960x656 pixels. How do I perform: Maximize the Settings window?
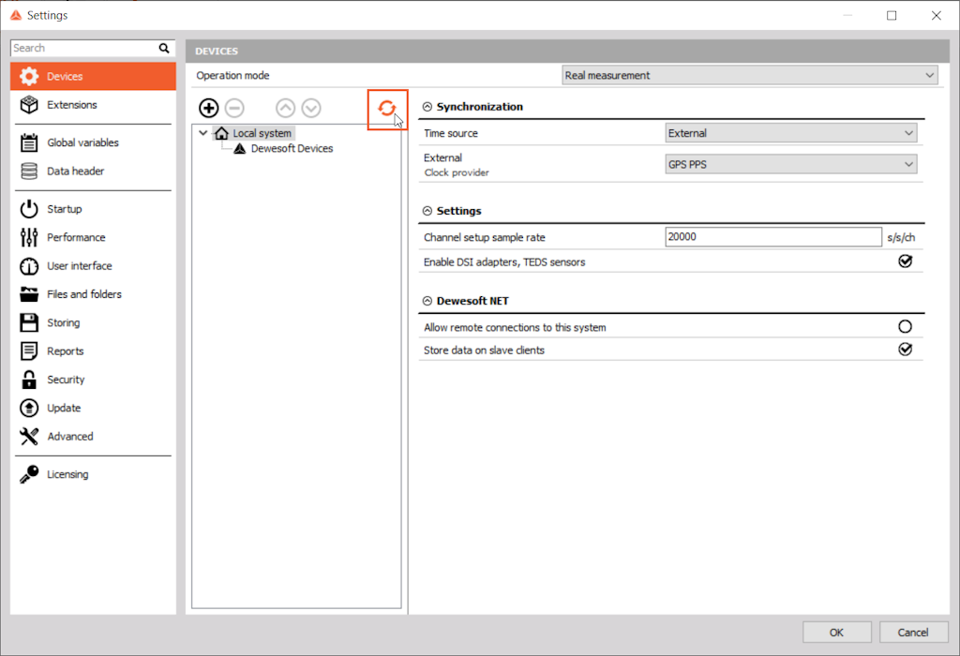point(892,15)
